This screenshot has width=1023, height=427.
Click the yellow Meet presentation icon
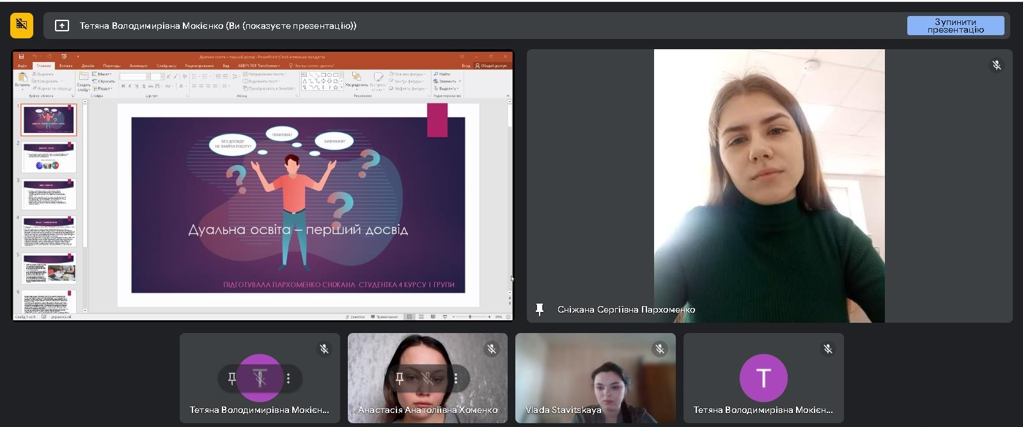[22, 26]
